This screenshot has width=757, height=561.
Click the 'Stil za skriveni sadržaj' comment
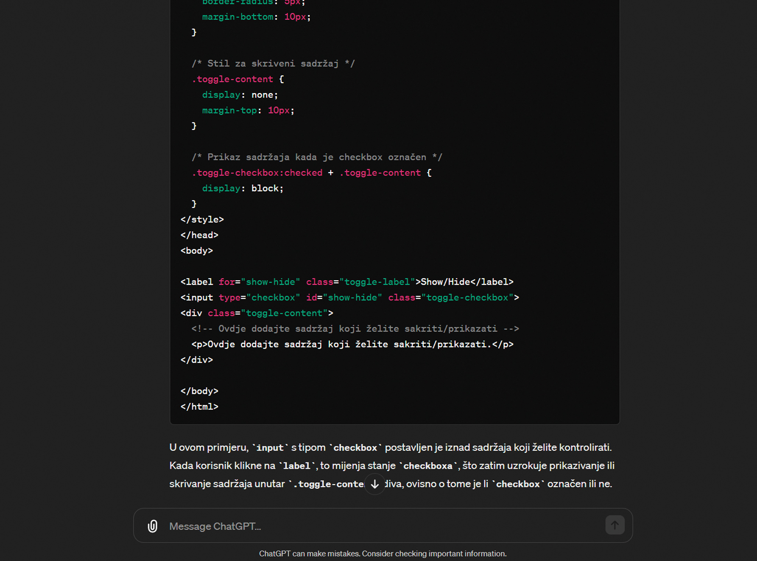(x=273, y=64)
